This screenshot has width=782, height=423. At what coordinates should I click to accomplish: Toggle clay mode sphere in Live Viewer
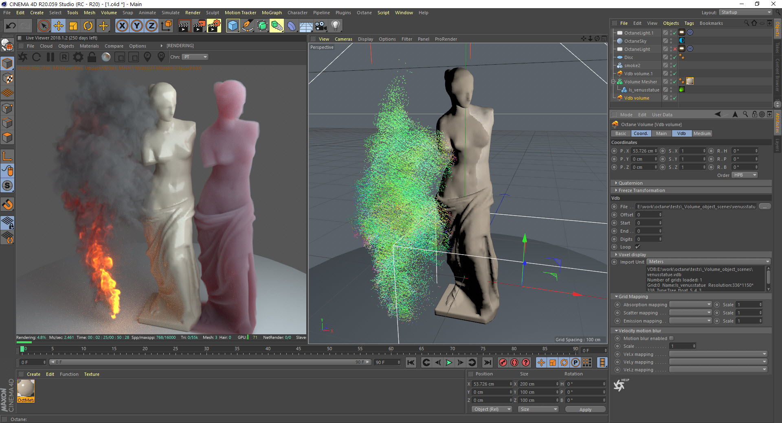pos(106,57)
